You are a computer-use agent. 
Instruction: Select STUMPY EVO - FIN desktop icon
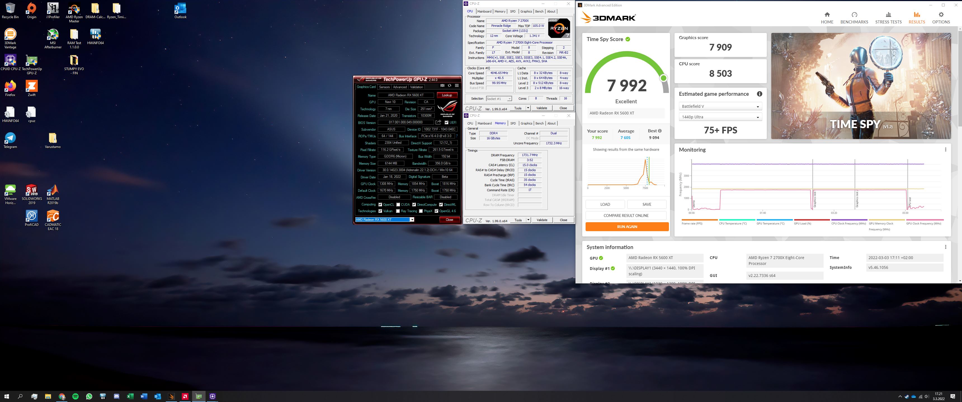tap(74, 65)
